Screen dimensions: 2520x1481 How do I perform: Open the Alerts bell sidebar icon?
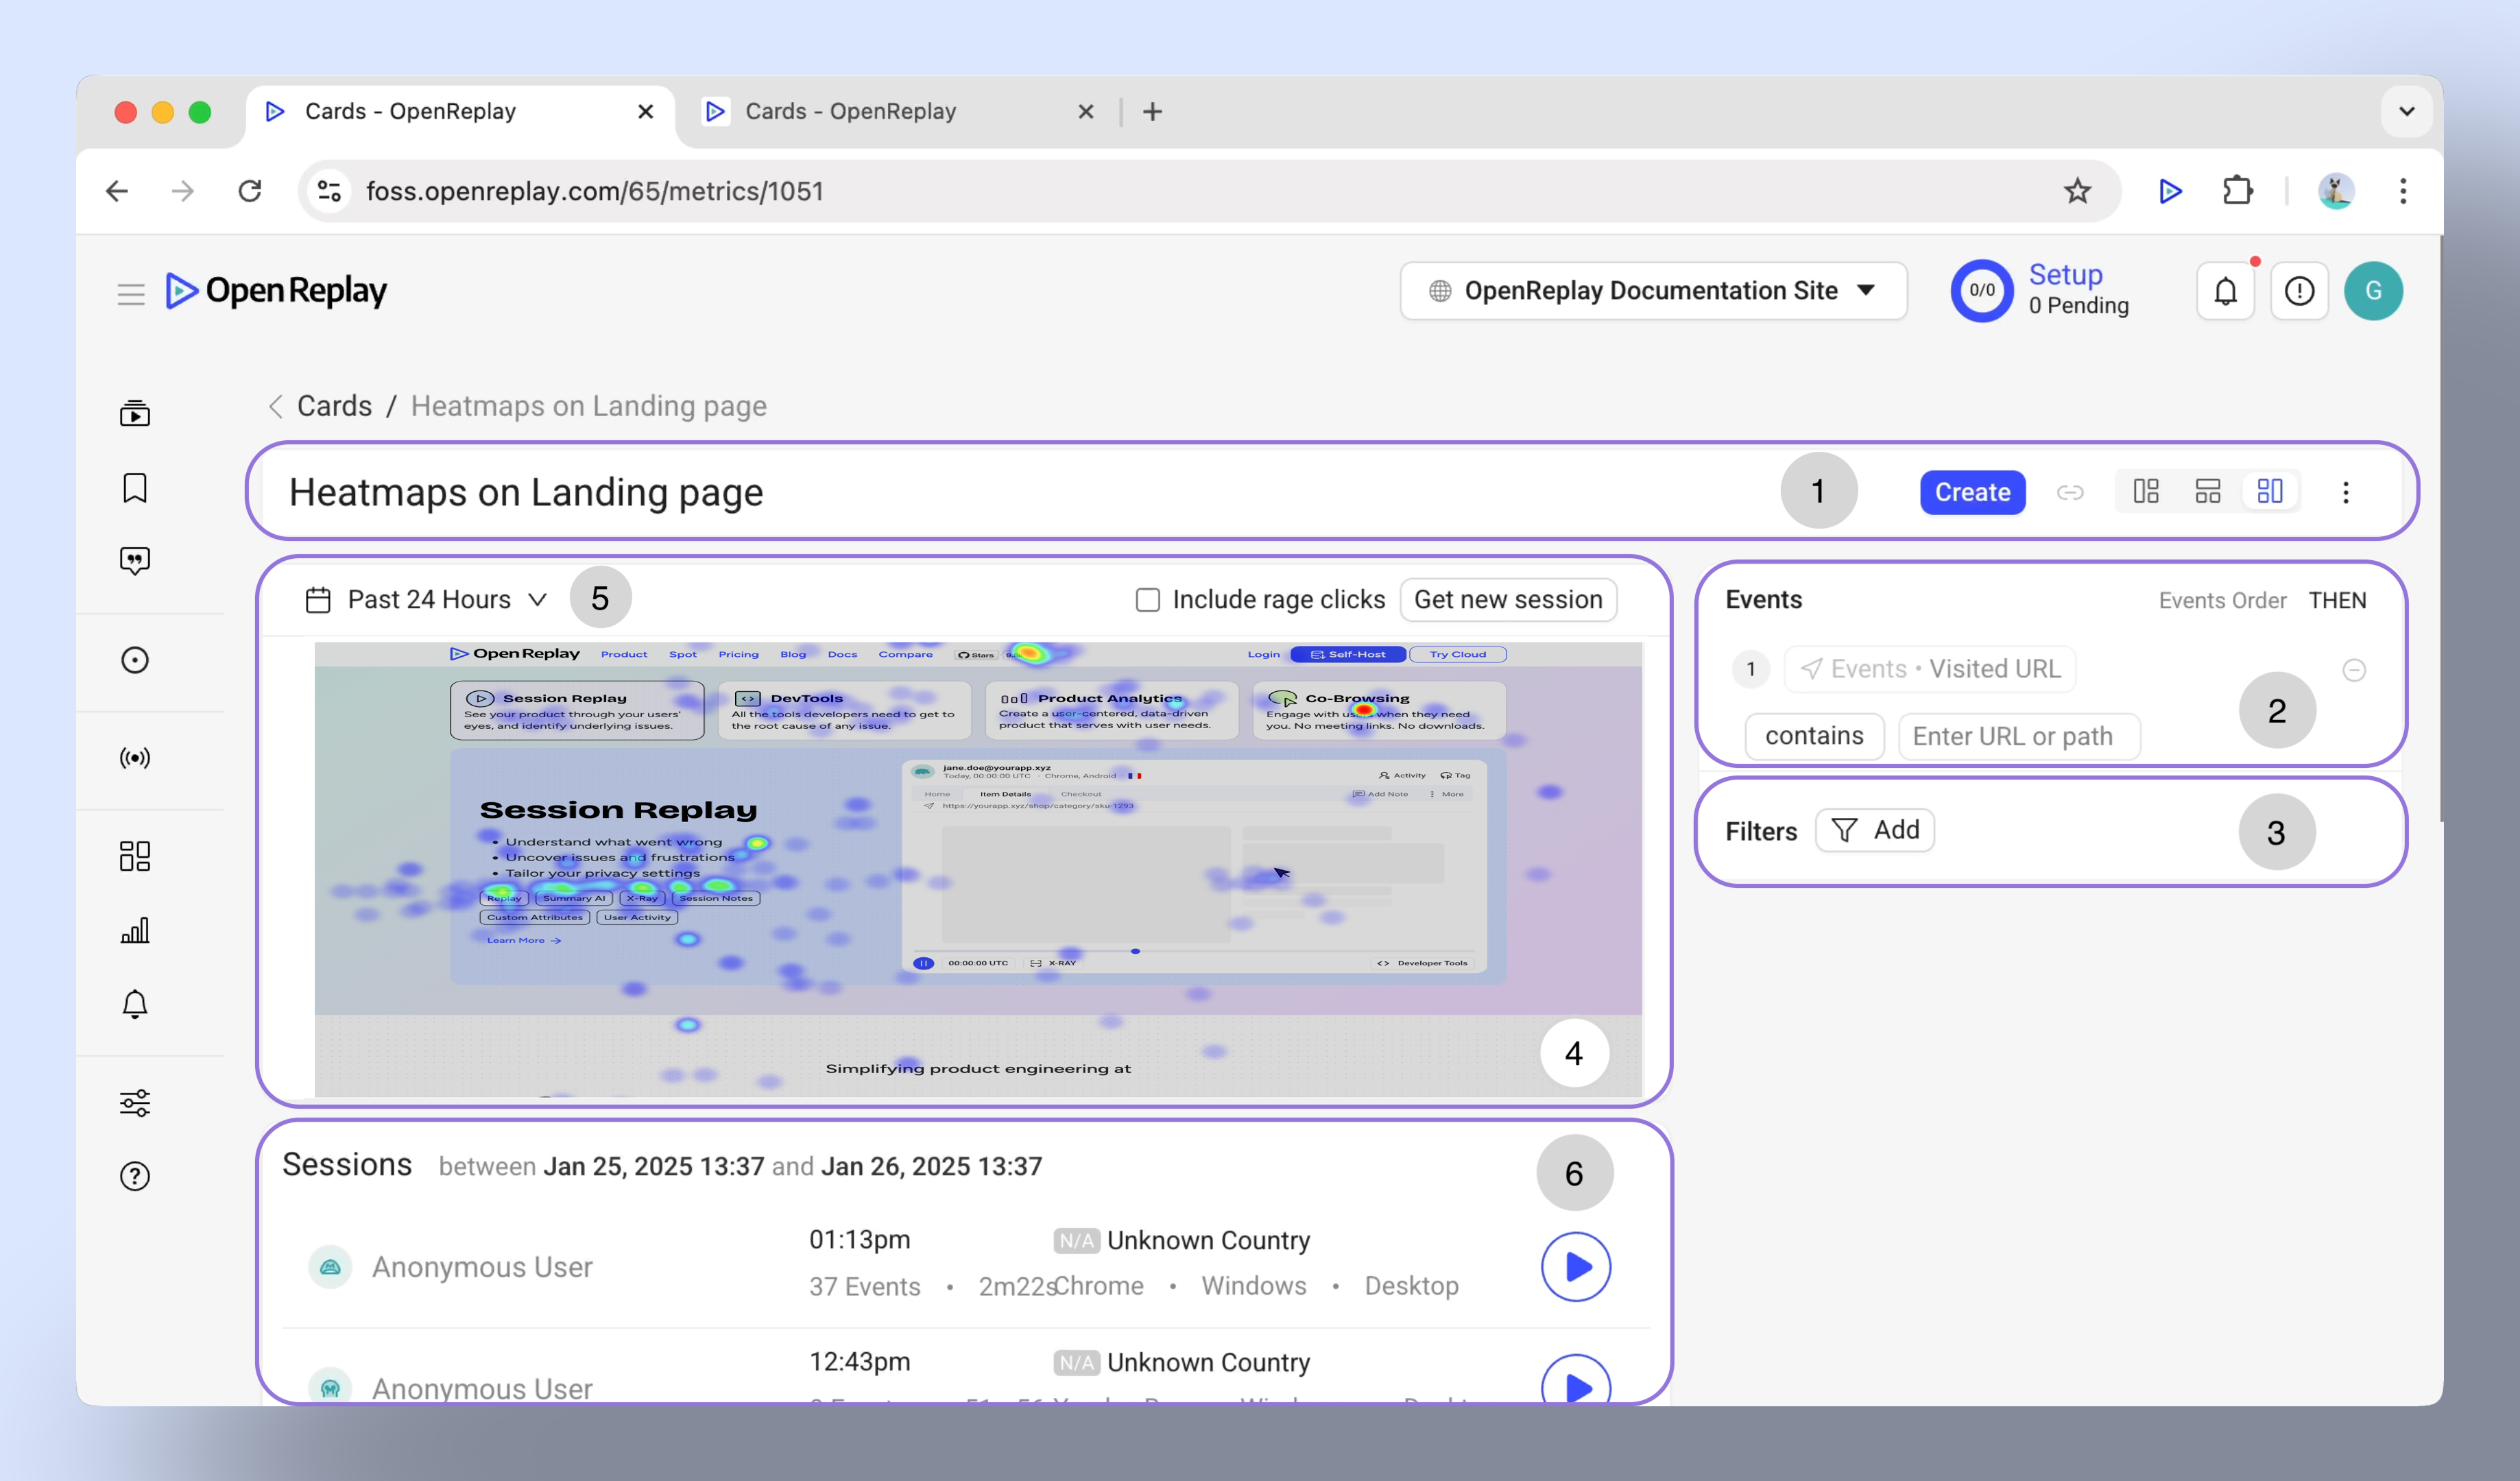tap(135, 1004)
